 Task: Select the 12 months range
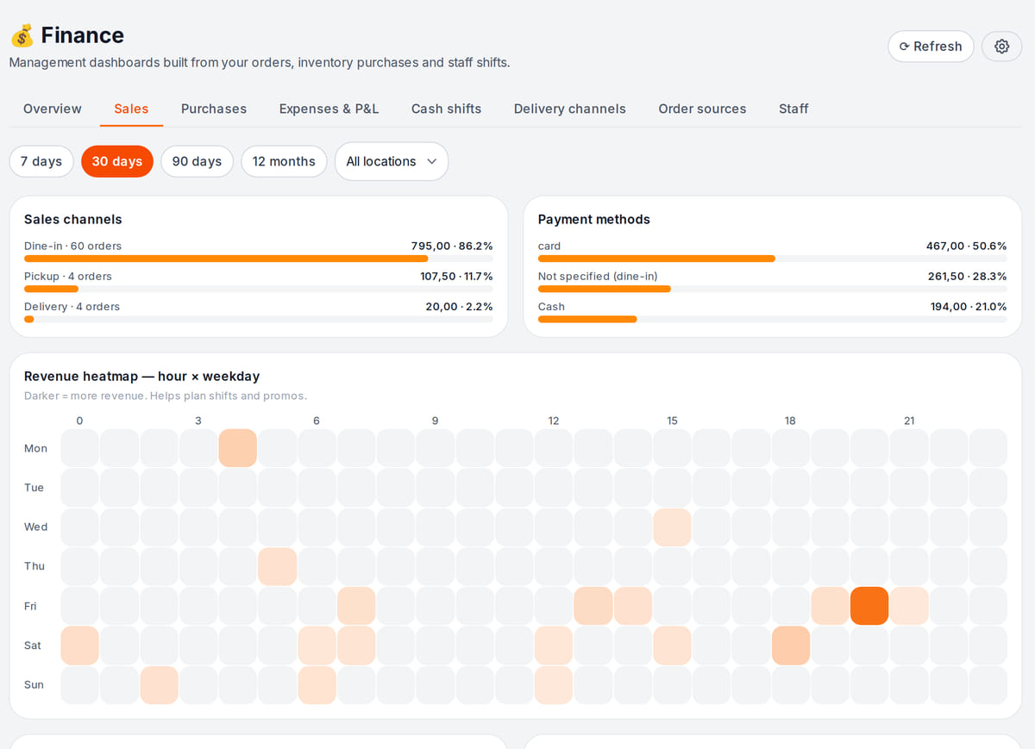[x=284, y=161]
